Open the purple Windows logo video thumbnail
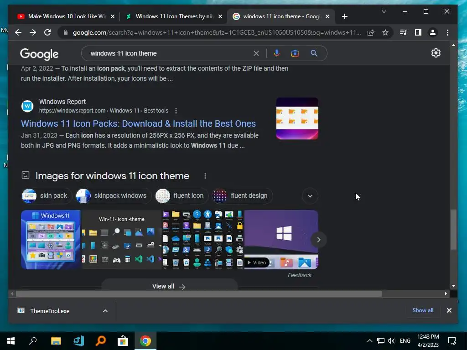Viewport: 467px width, 350px height. point(281,240)
